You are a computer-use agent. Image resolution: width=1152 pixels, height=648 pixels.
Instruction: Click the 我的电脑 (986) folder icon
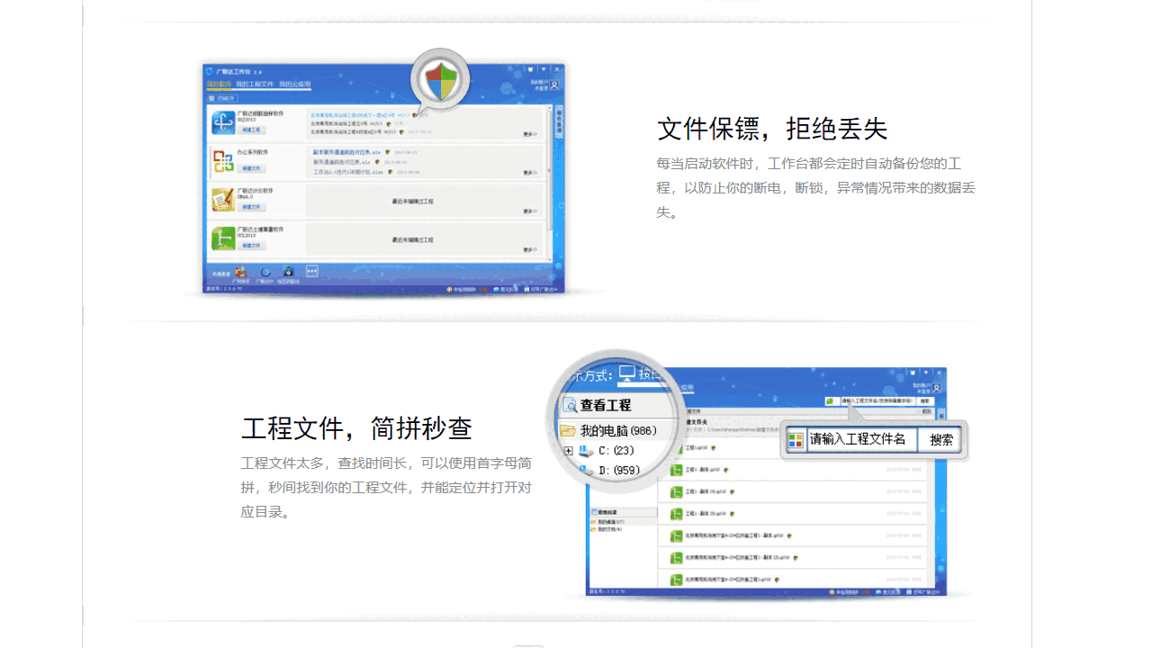(569, 430)
